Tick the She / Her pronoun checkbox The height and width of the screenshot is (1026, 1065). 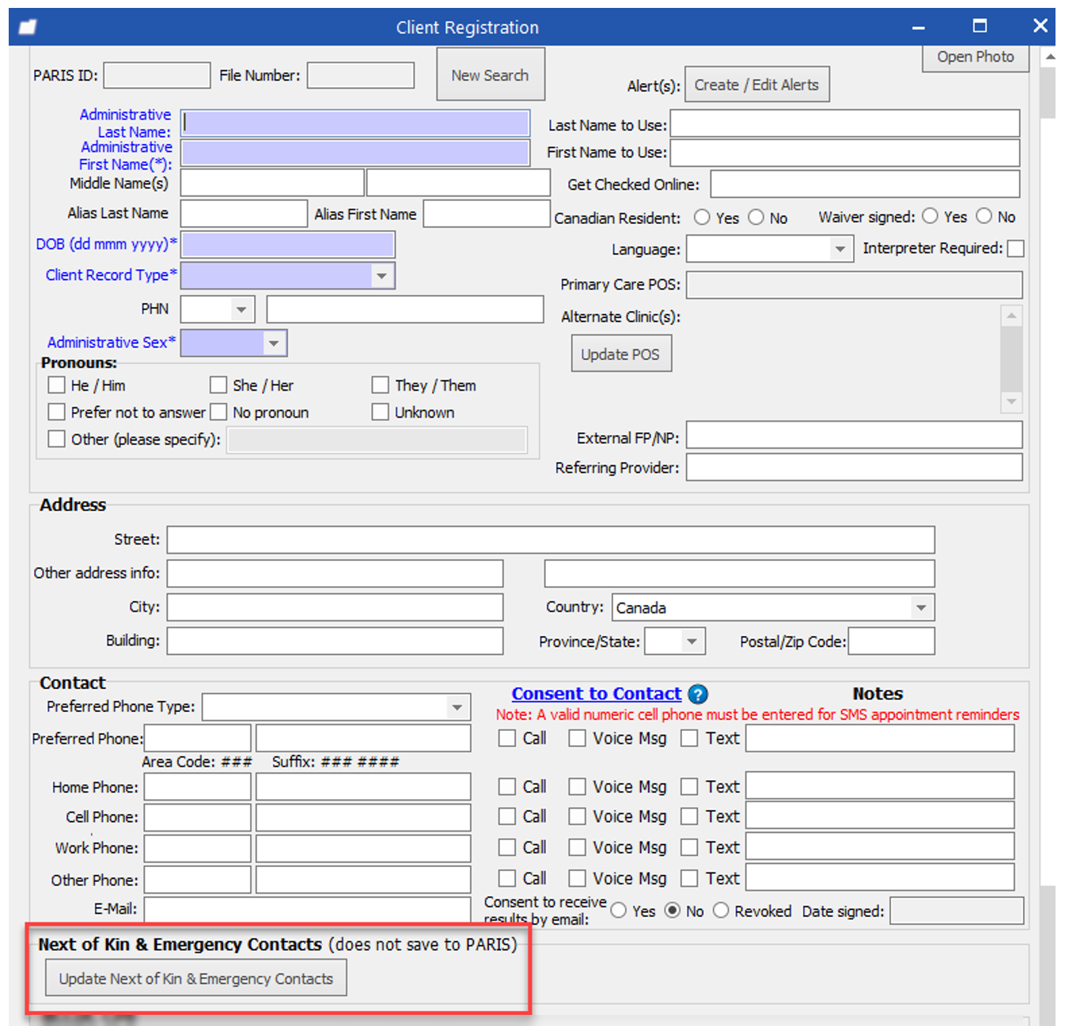[x=218, y=385]
